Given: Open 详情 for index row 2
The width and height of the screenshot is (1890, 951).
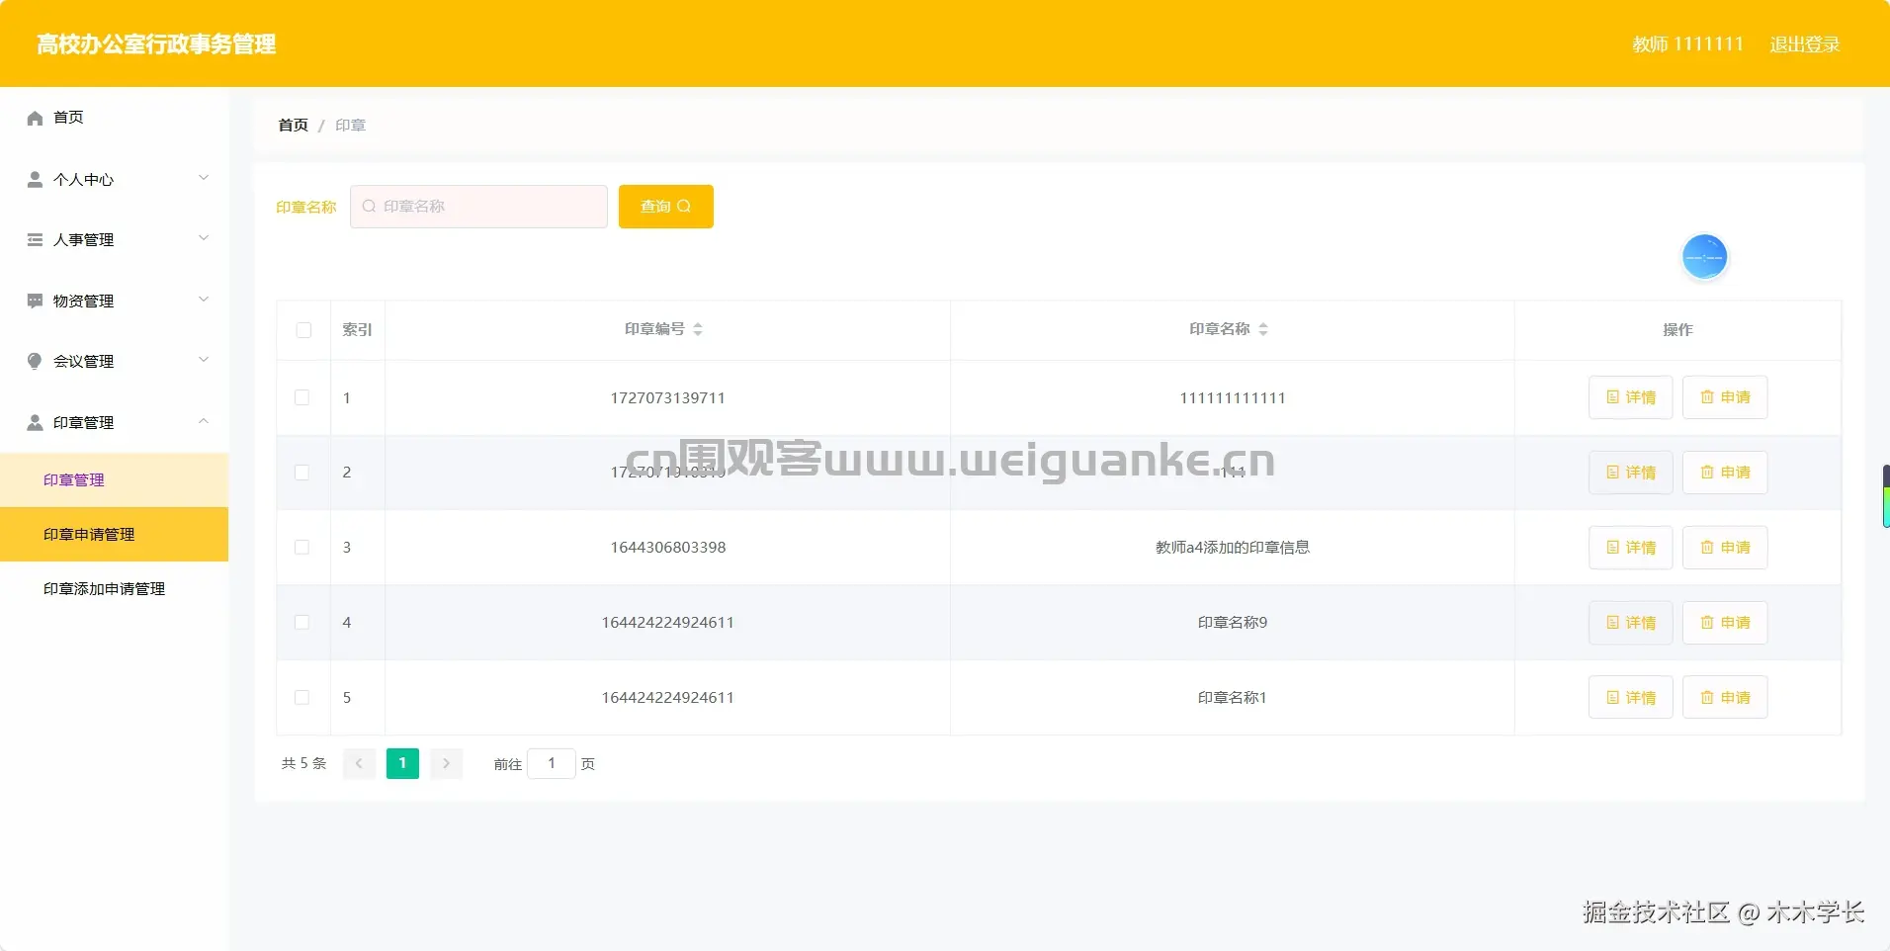Looking at the screenshot, I should coord(1630,473).
